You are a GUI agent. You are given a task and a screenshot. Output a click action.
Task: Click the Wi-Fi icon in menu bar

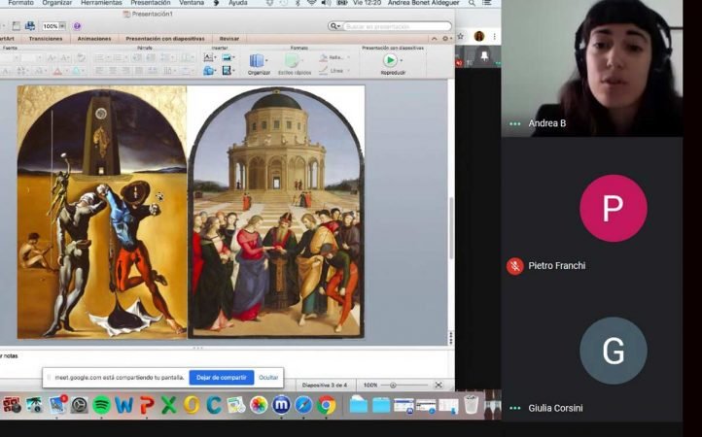311,3
